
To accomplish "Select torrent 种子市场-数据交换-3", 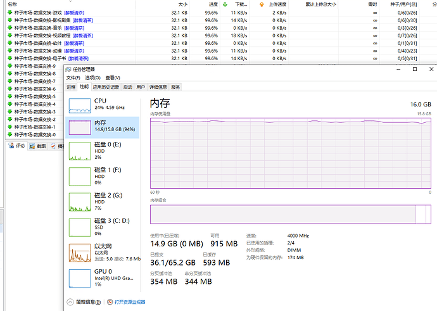I will coord(35,111).
